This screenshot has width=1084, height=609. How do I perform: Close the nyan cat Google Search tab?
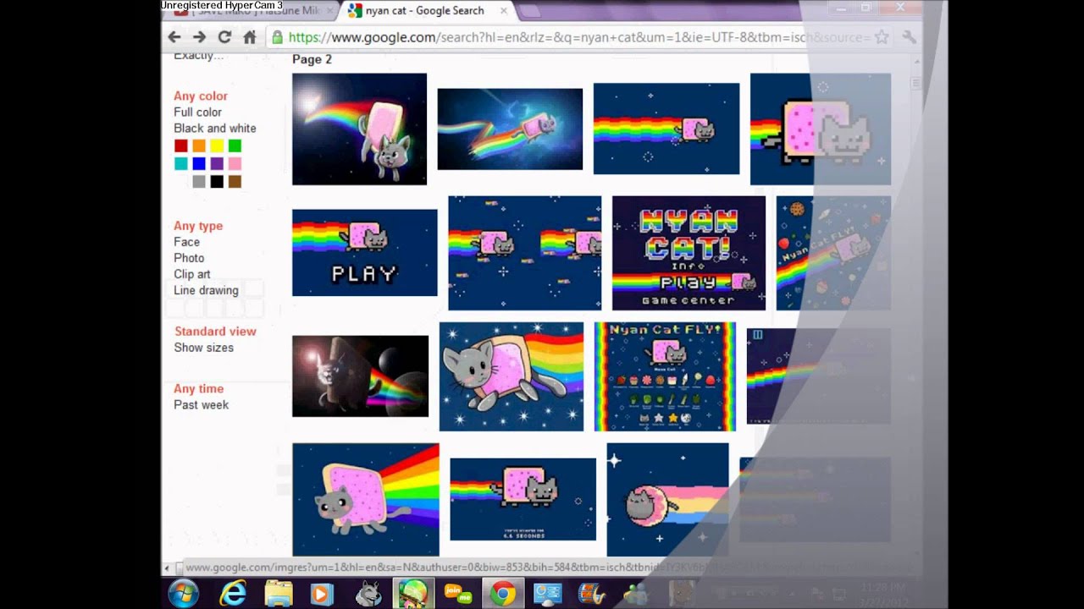pyautogui.click(x=504, y=11)
